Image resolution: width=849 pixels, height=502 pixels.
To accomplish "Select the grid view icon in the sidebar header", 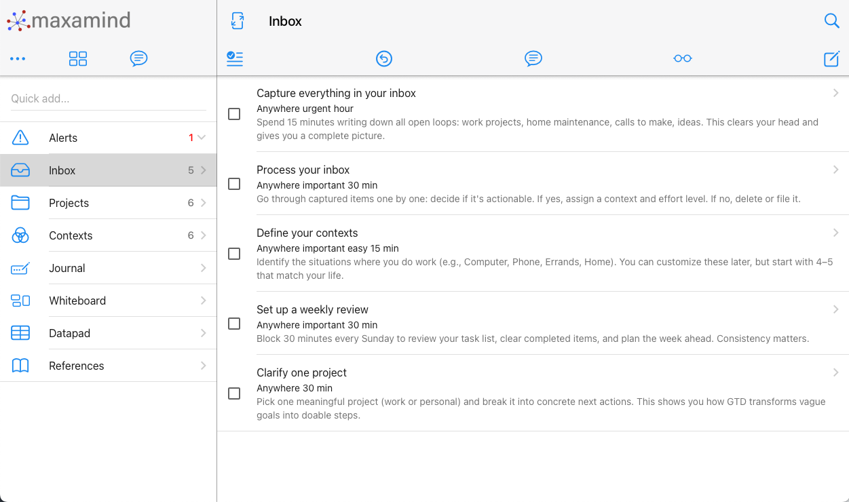I will [78, 58].
